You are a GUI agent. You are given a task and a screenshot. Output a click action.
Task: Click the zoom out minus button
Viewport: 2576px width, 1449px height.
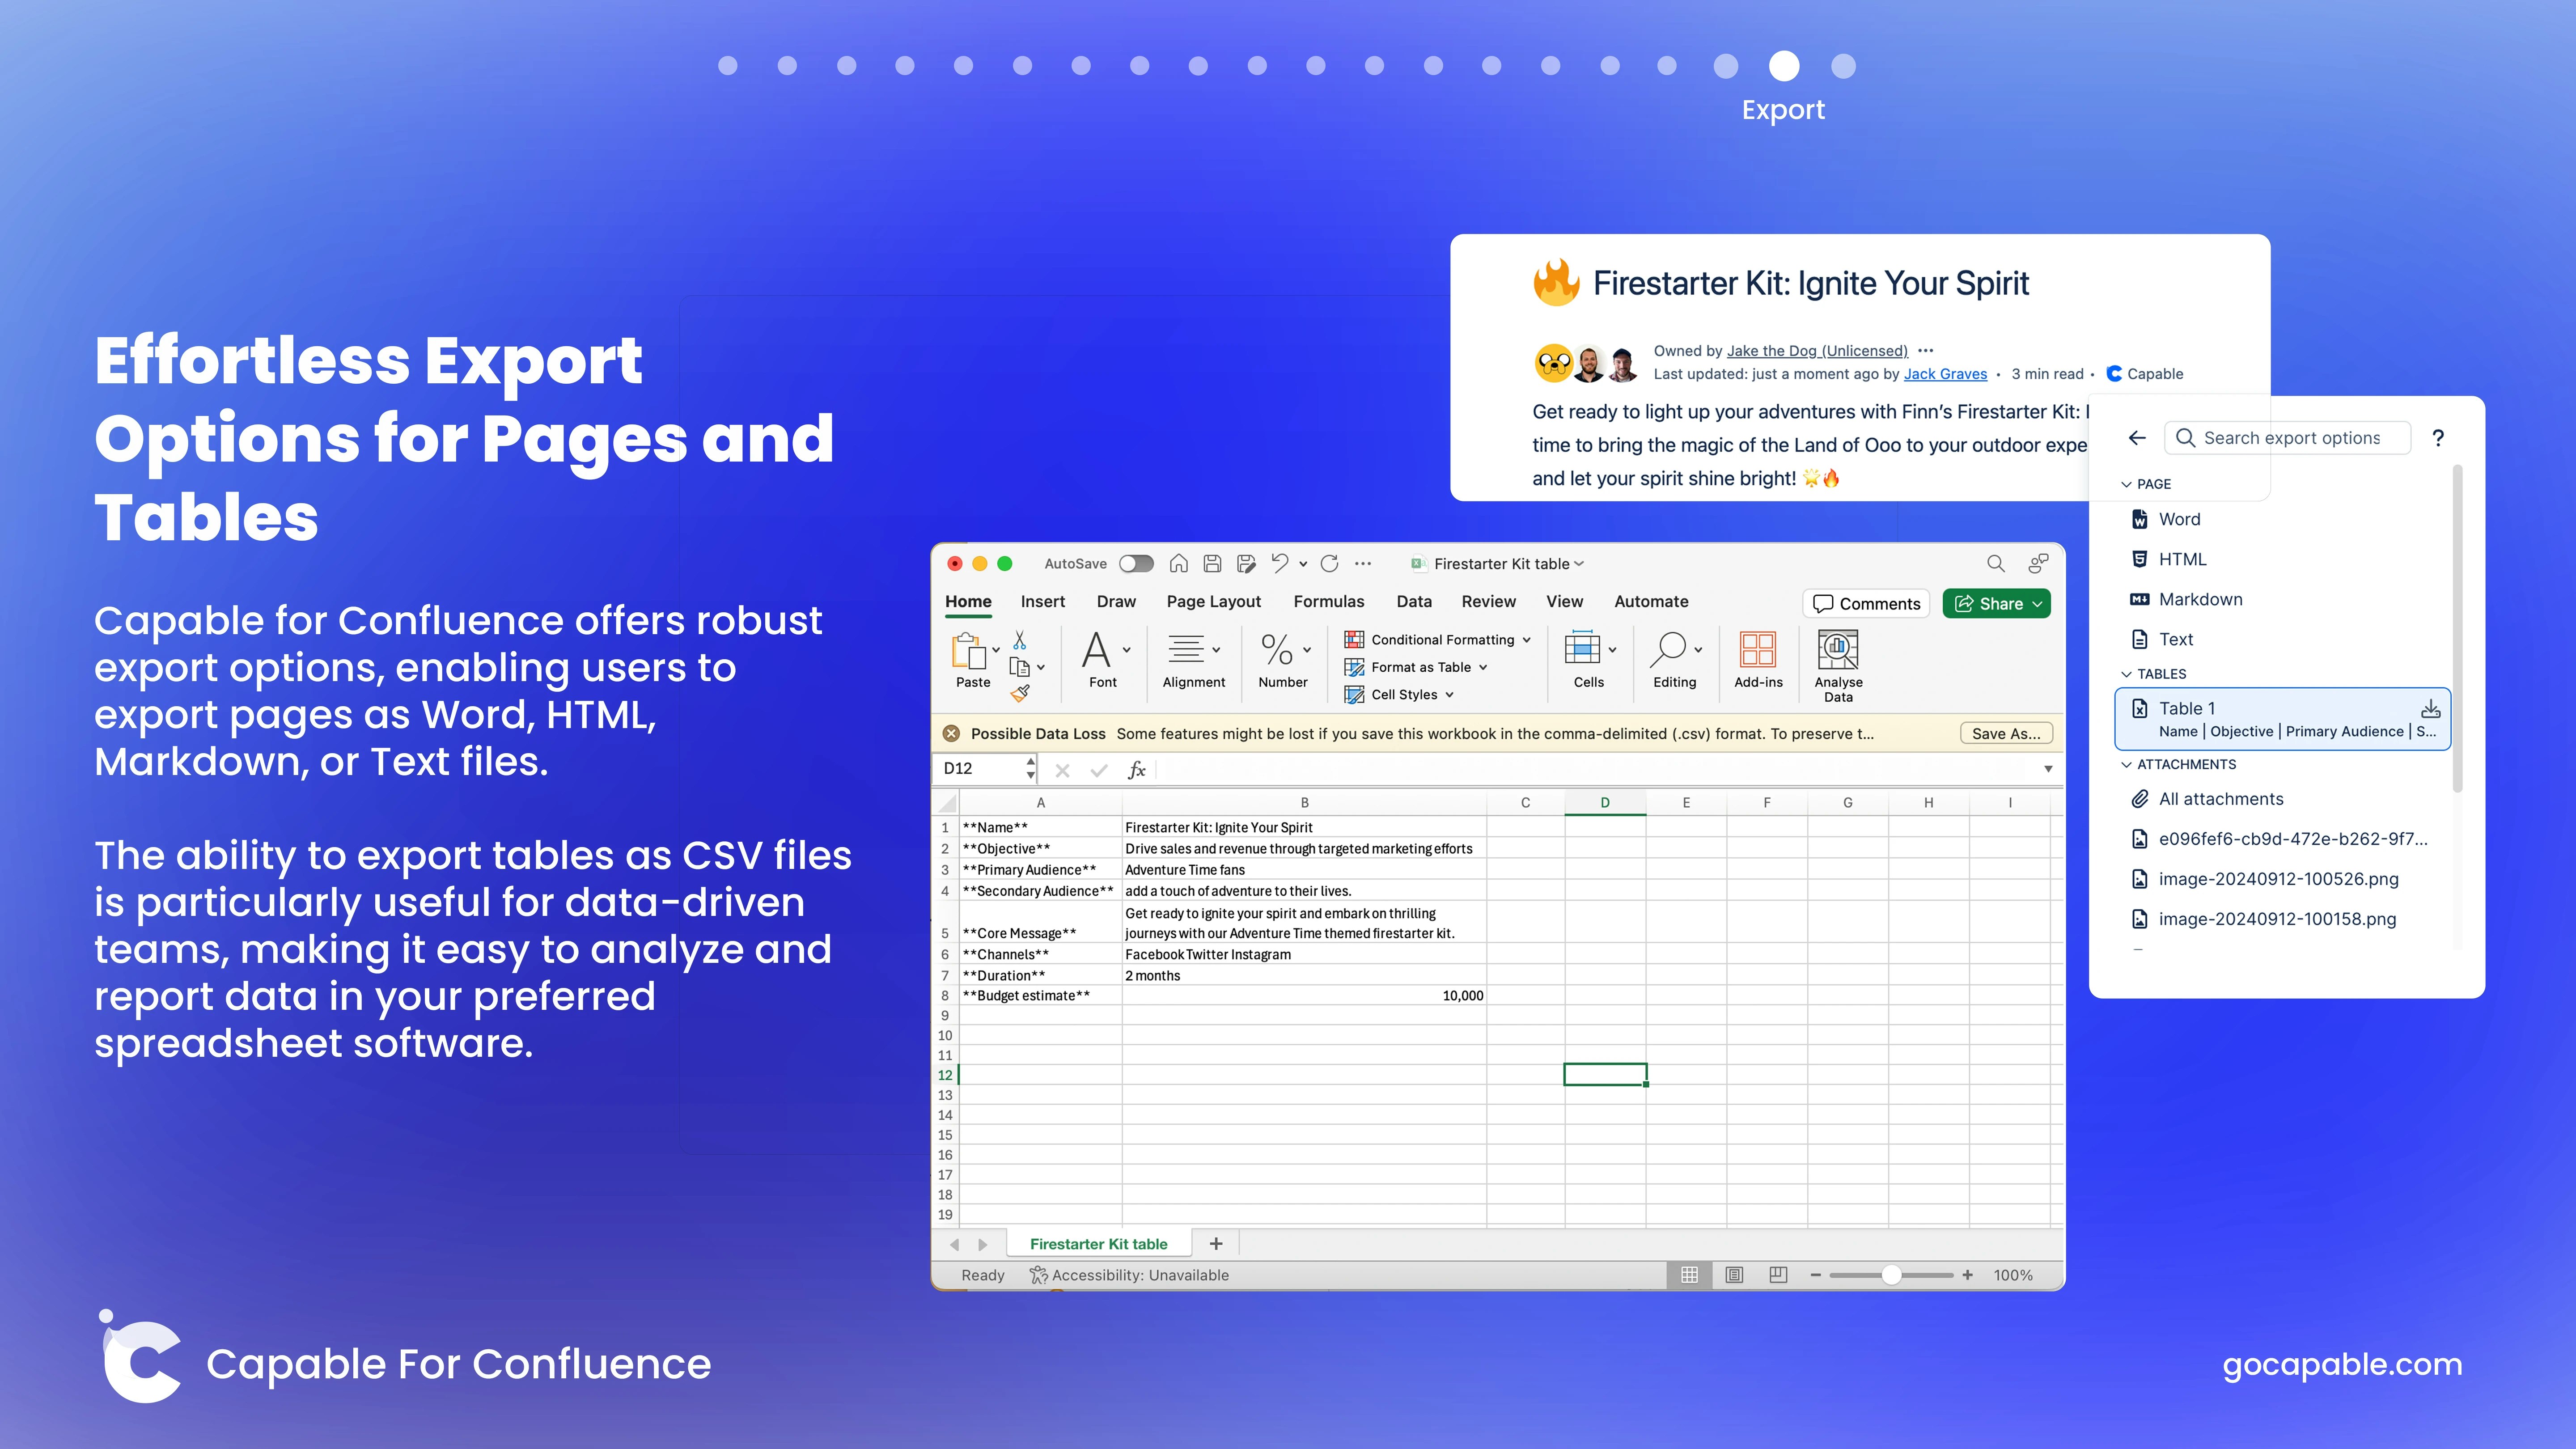point(1816,1275)
